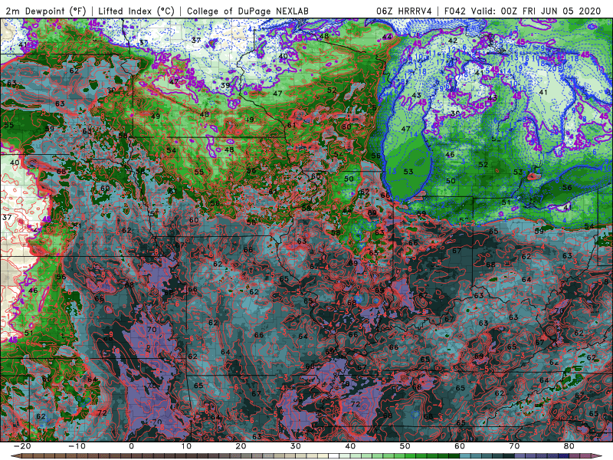Click the 60 label on the color scale
Viewport: 613px width, 460px height.
pyautogui.click(x=460, y=446)
